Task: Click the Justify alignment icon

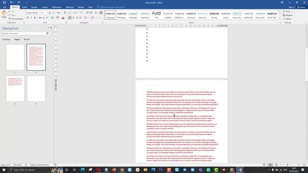Action: [x=80, y=18]
